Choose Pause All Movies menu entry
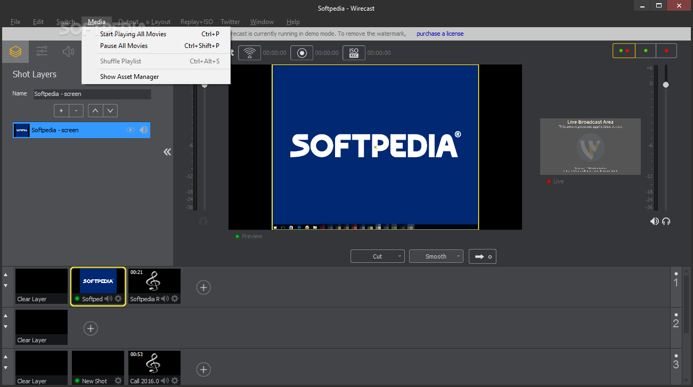 pyautogui.click(x=156, y=46)
